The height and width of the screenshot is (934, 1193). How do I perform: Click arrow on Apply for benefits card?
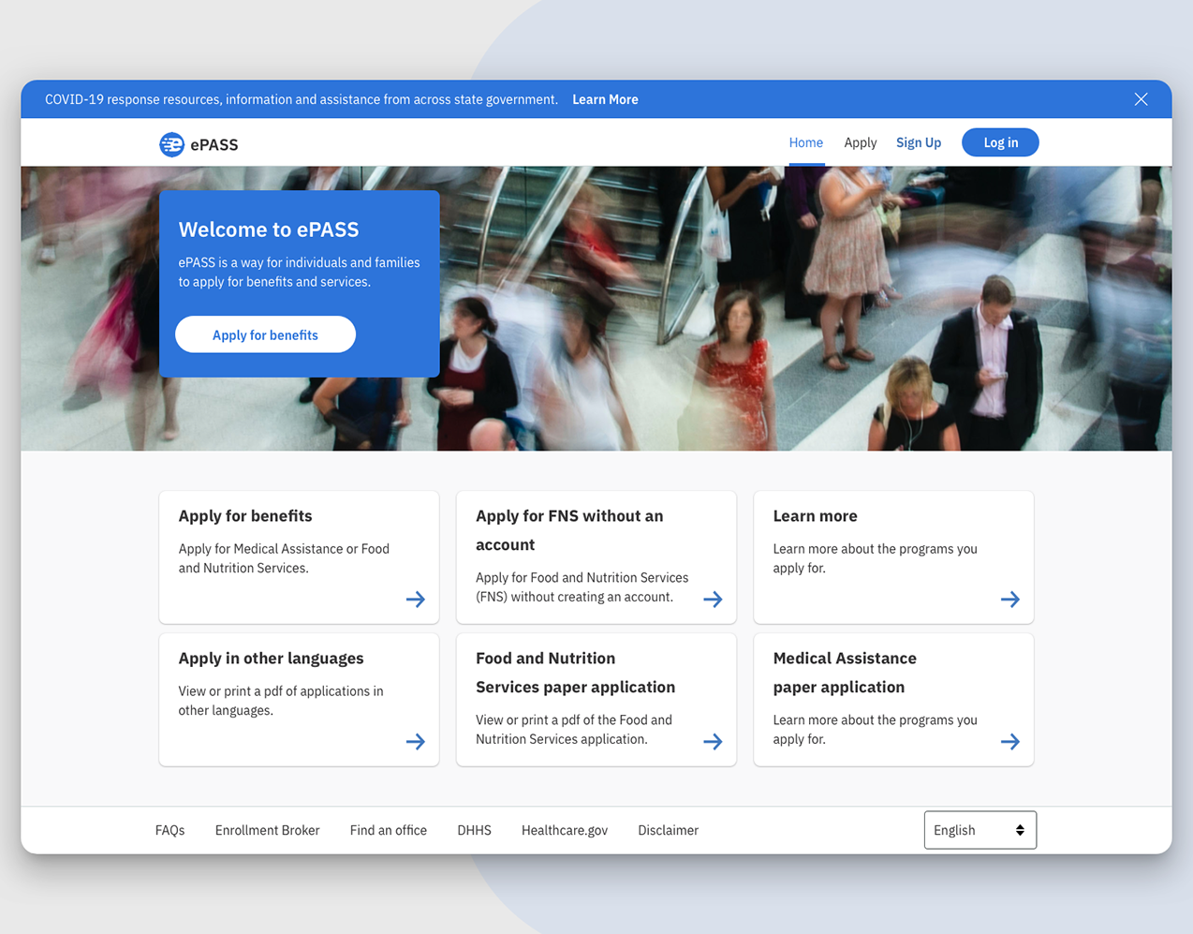tap(416, 600)
